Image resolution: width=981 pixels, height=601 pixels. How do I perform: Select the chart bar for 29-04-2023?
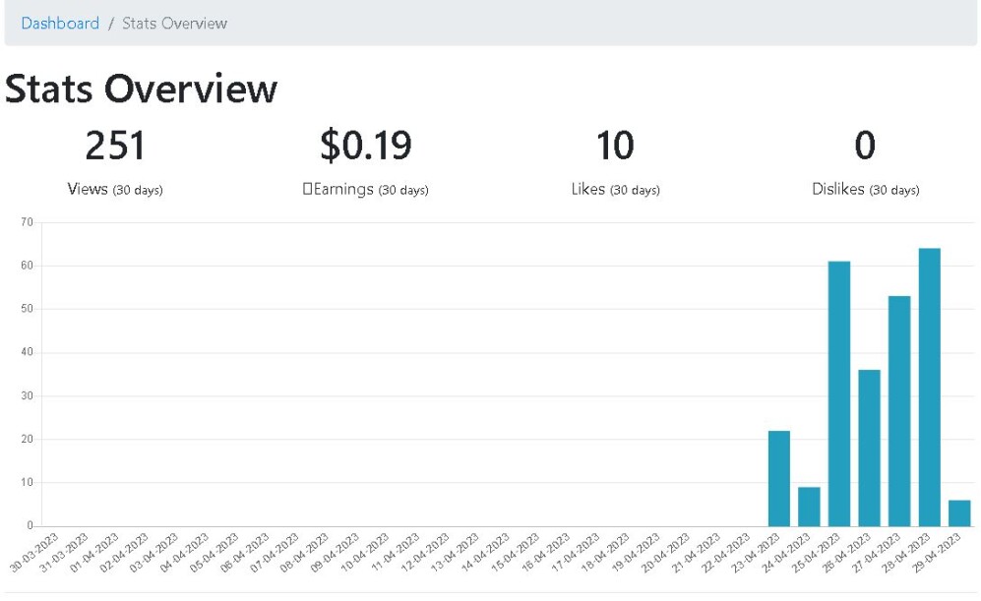pyautogui.click(x=959, y=512)
